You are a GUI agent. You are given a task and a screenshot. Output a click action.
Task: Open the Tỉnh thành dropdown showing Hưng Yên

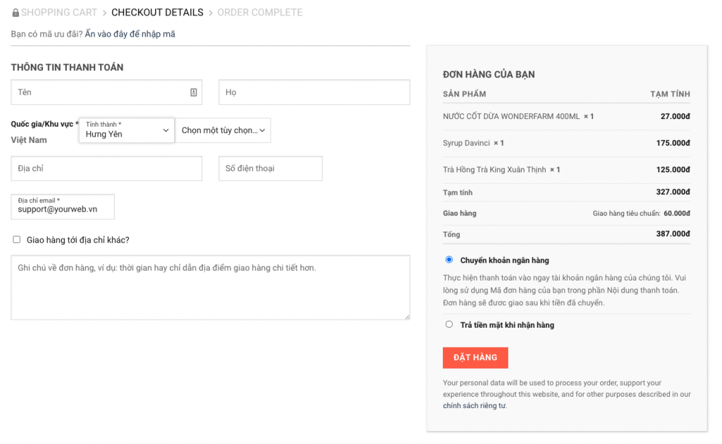(127, 130)
